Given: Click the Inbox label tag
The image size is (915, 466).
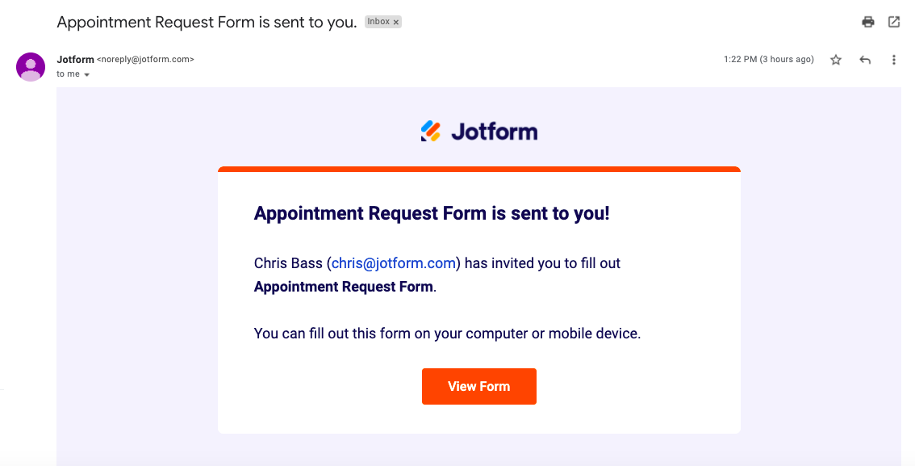Looking at the screenshot, I should (378, 22).
